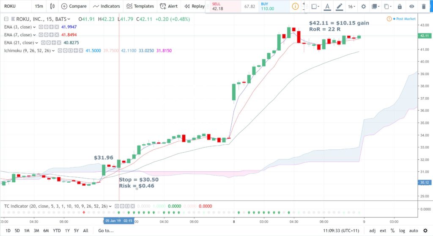Open the visual order layers dropdown
The width and height of the screenshot is (433, 236).
click(375, 6)
